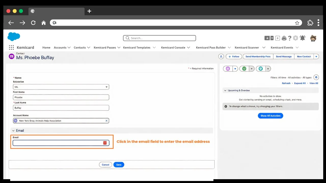Expand the Accounts nav chevron
This screenshot has height=183, width=326.
[69, 48]
